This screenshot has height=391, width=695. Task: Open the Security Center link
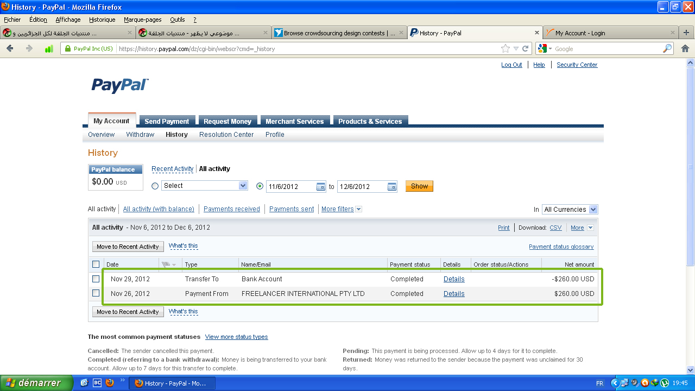(x=577, y=65)
